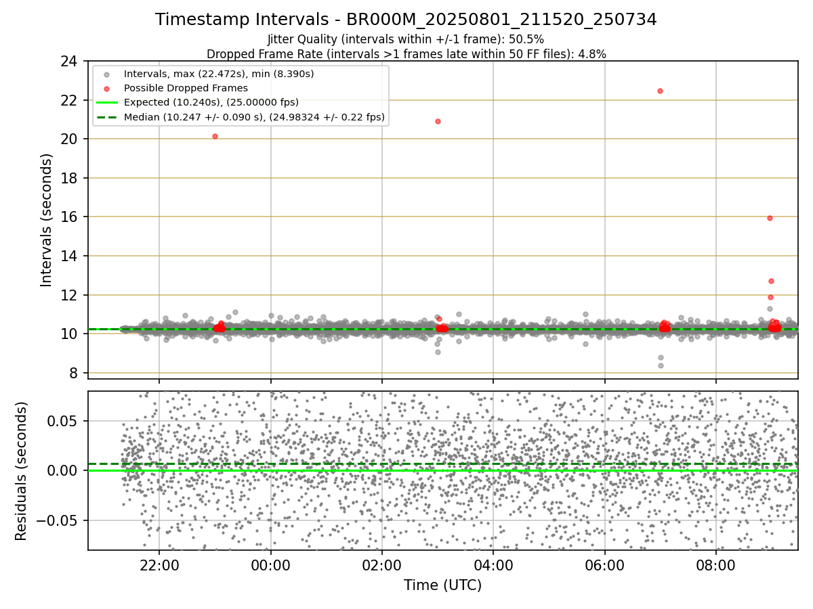The image size is (813, 609).
Task: Click the 24 y-axis tick label
Action: tap(68, 62)
